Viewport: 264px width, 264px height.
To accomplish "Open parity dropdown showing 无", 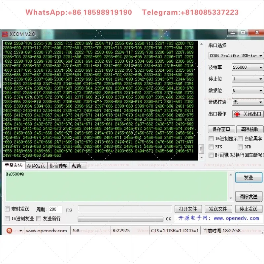I will (247, 102).
